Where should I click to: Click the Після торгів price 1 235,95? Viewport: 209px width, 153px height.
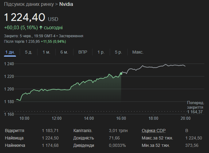click(33, 42)
